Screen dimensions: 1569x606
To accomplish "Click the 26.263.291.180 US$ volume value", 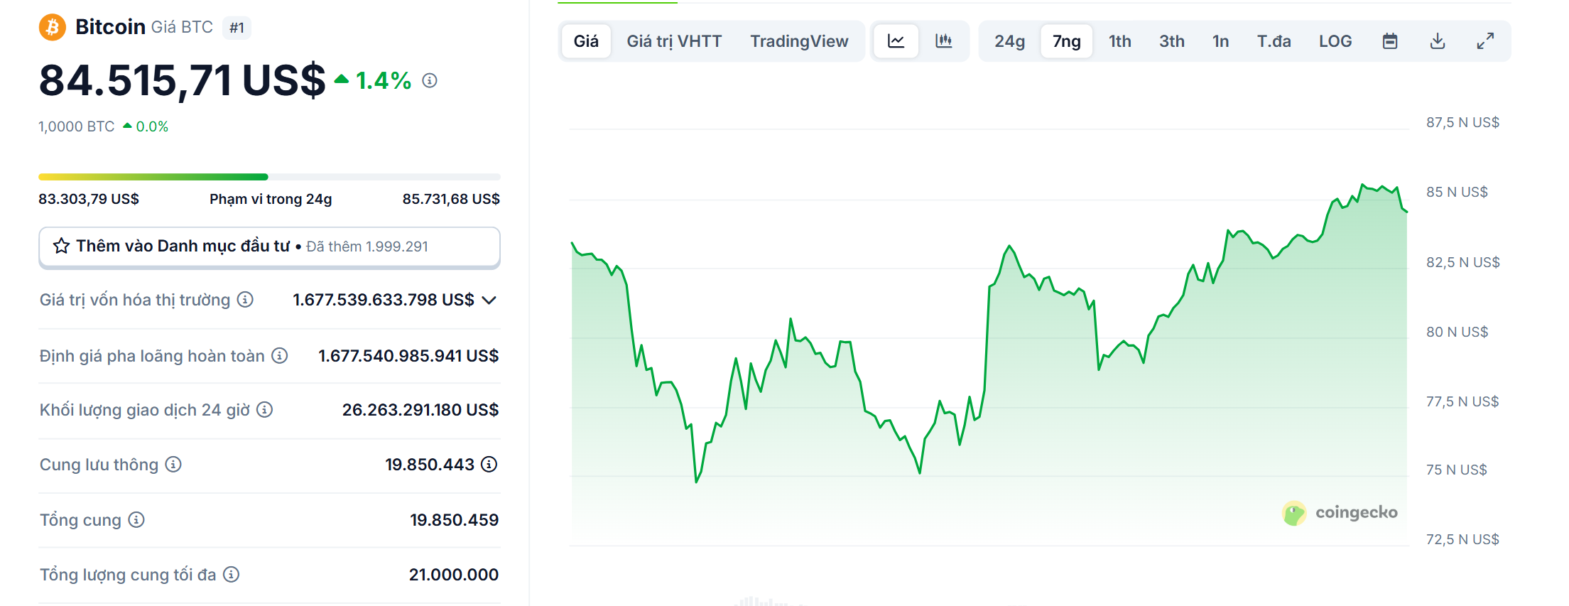I will (420, 410).
